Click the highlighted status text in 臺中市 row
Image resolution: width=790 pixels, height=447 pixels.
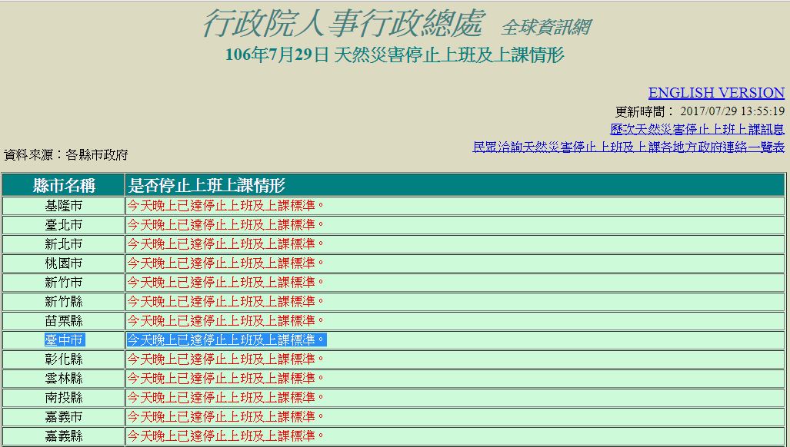pyautogui.click(x=226, y=340)
